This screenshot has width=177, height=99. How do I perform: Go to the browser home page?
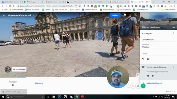[x=14, y=6]
